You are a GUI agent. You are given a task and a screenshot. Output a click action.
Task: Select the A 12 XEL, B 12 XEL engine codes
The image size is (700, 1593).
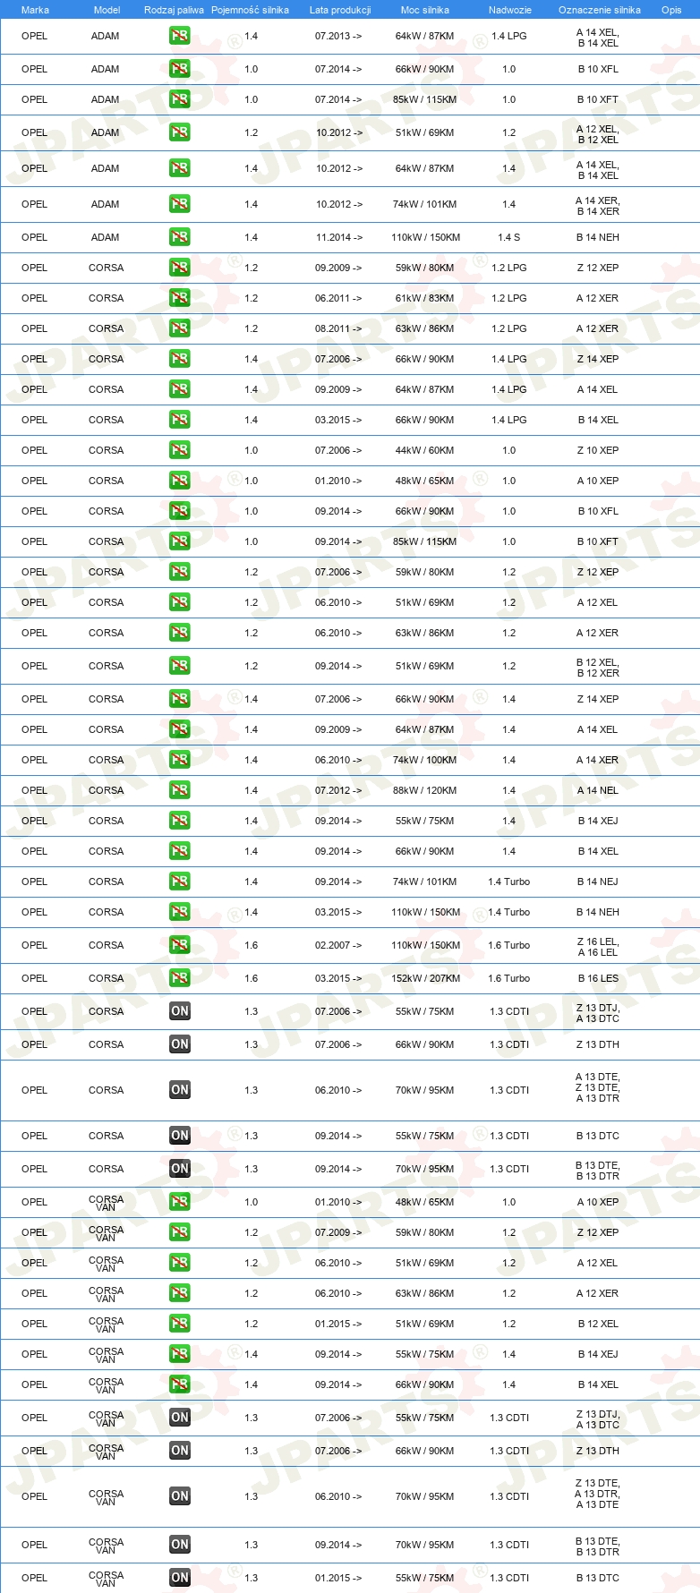[598, 134]
